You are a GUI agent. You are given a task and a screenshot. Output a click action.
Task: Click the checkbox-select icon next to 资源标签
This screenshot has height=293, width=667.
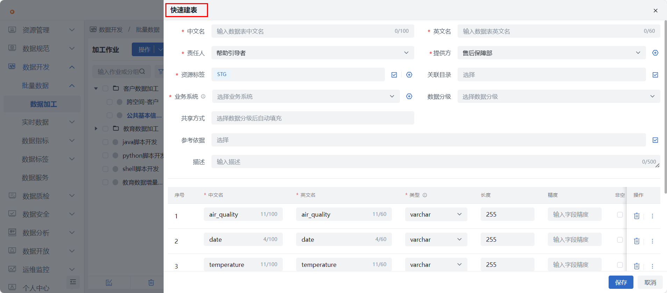point(394,75)
